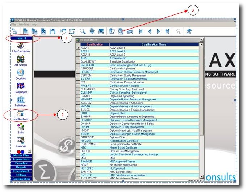Click the Qualifications certificate icon

[x=21, y=113]
